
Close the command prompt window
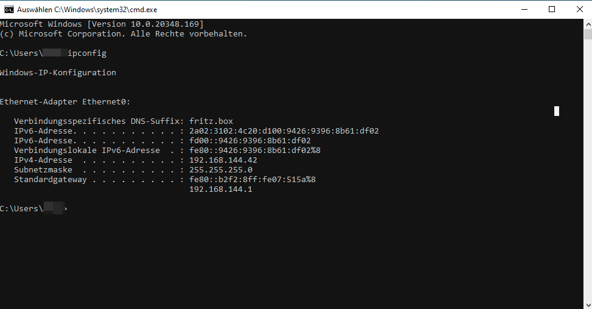coord(580,10)
